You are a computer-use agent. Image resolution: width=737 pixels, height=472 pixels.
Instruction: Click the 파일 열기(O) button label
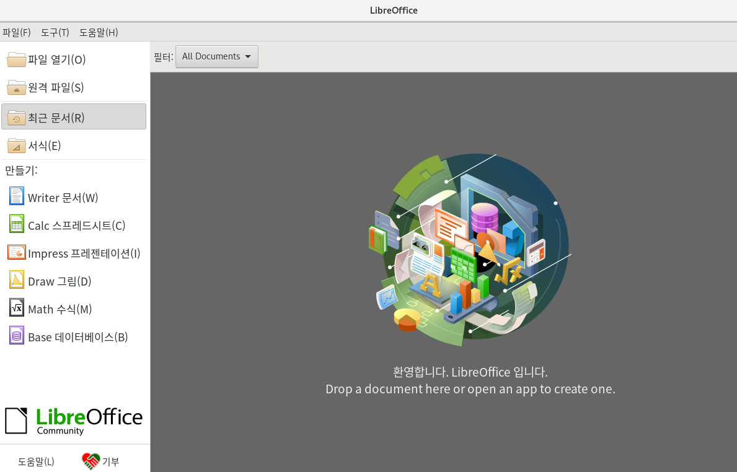point(57,59)
